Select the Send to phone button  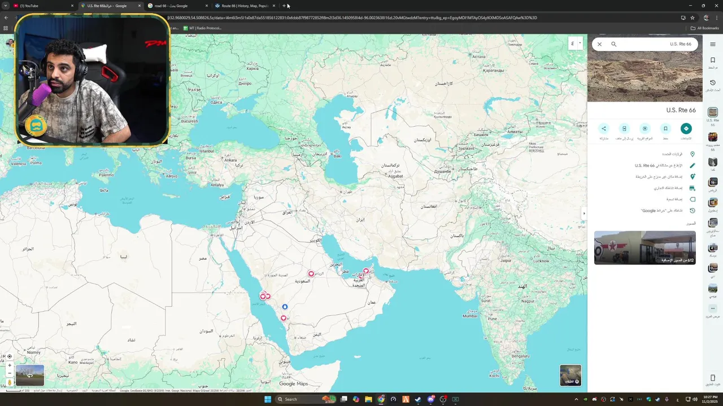(x=624, y=129)
